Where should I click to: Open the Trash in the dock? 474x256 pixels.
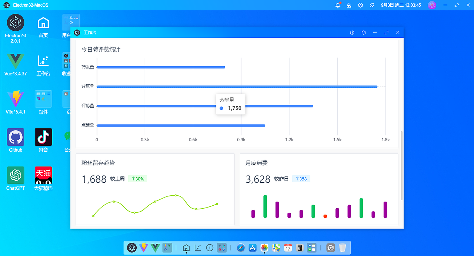coord(343,247)
